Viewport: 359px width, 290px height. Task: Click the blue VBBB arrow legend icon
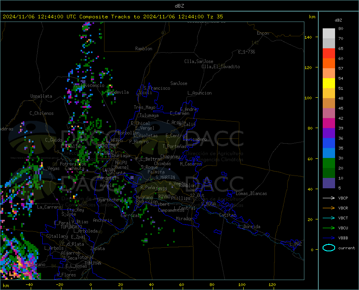point(329,238)
